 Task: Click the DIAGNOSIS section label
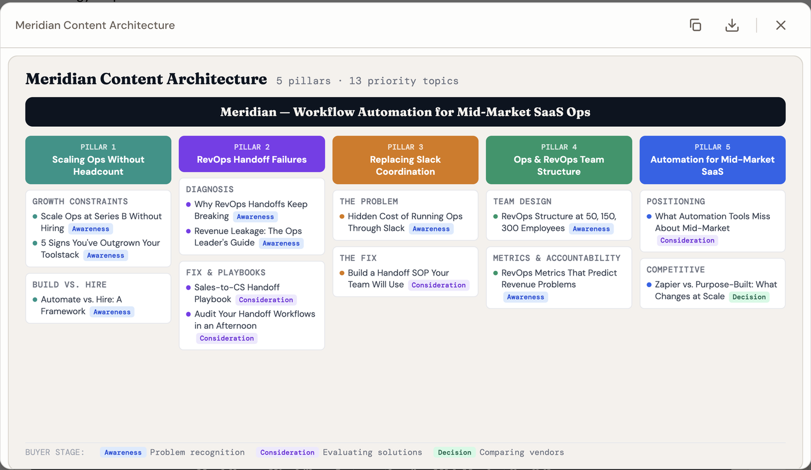click(210, 189)
